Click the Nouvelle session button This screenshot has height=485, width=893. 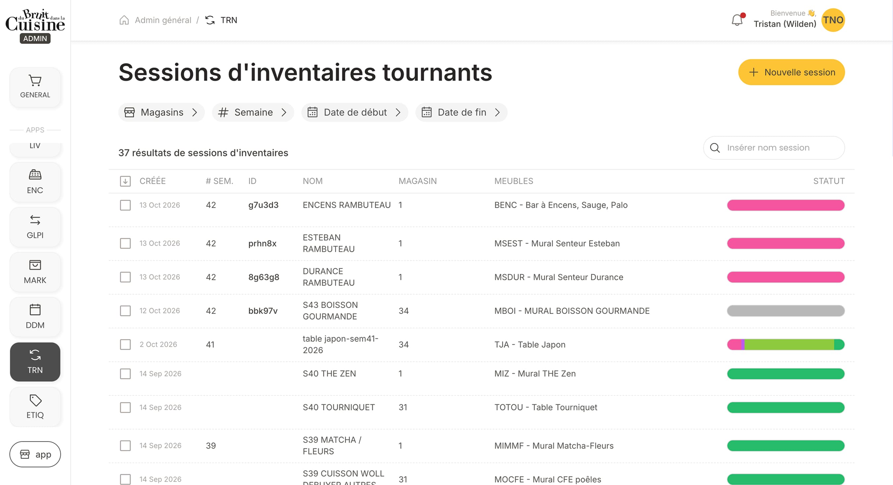[791, 72]
